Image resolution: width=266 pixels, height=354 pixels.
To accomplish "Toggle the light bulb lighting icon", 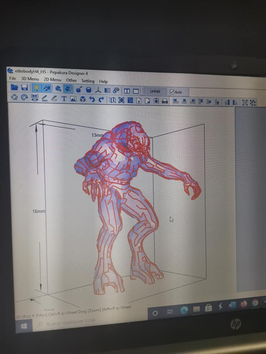I will tap(37, 88).
